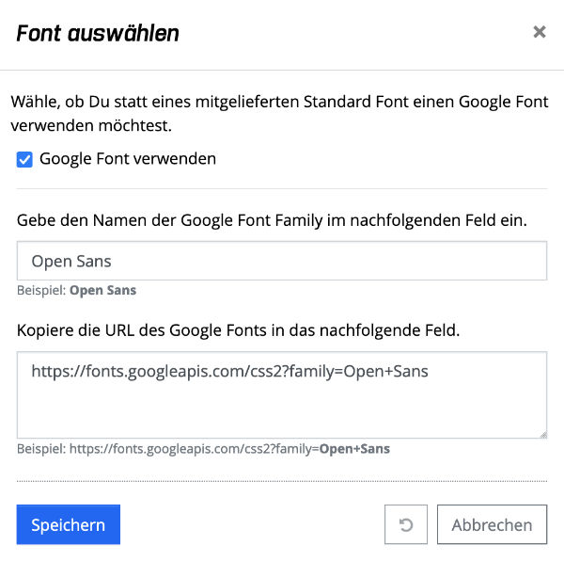Screen dimensions: 564x561
Task: Click the "Font auswählen" dialog heading
Action: [x=98, y=35]
